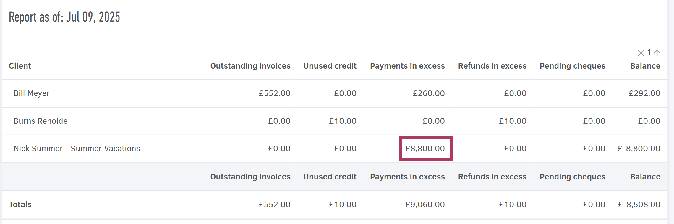674x224 pixels.
Task: Sort by the top Balance column header
Action: (645, 66)
